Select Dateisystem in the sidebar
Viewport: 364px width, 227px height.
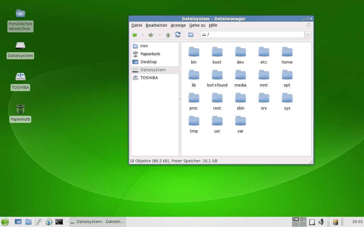coord(155,70)
